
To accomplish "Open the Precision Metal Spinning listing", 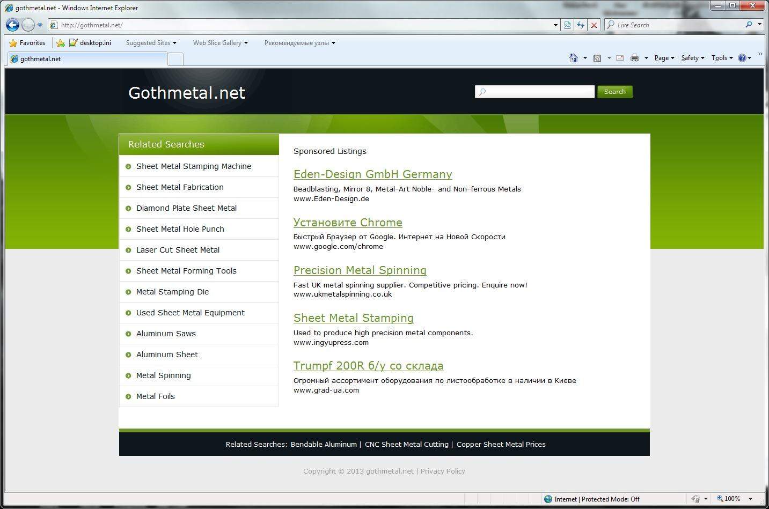I will 360,270.
